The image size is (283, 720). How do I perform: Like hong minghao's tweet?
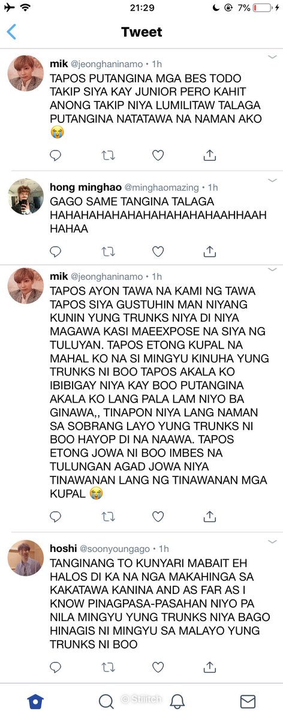(x=158, y=251)
